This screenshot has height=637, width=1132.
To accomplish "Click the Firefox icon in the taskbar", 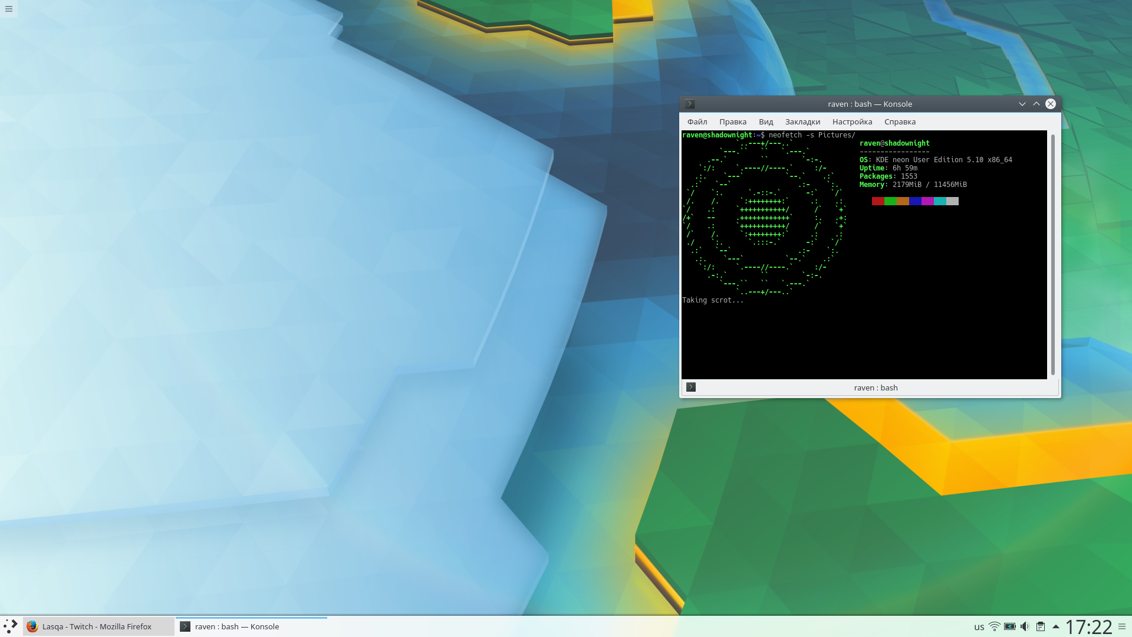I will tap(32, 626).
